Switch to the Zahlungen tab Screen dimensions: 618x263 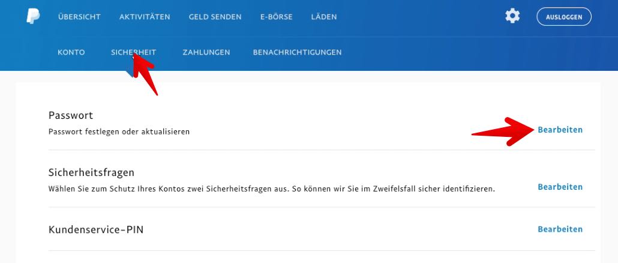[206, 52]
